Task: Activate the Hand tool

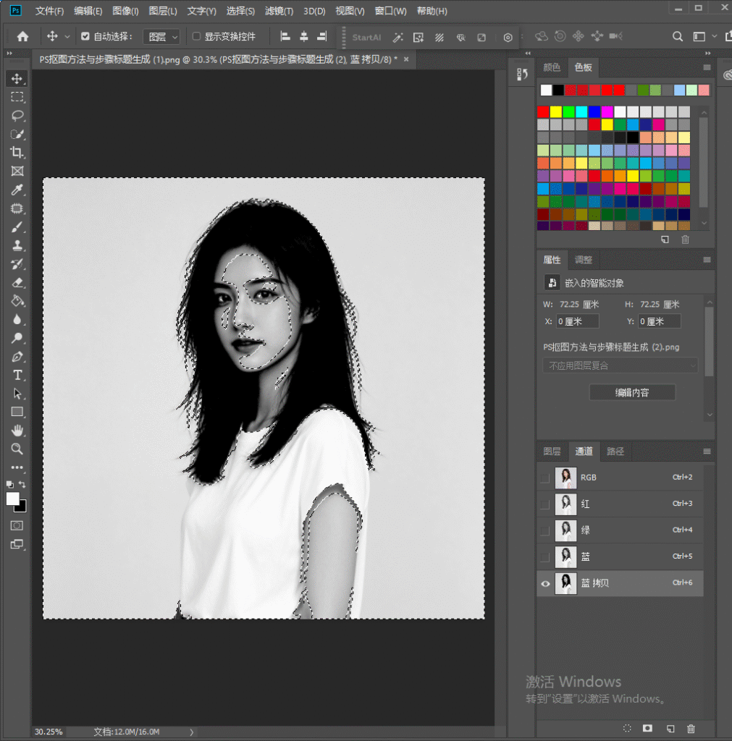Action: coord(17,431)
